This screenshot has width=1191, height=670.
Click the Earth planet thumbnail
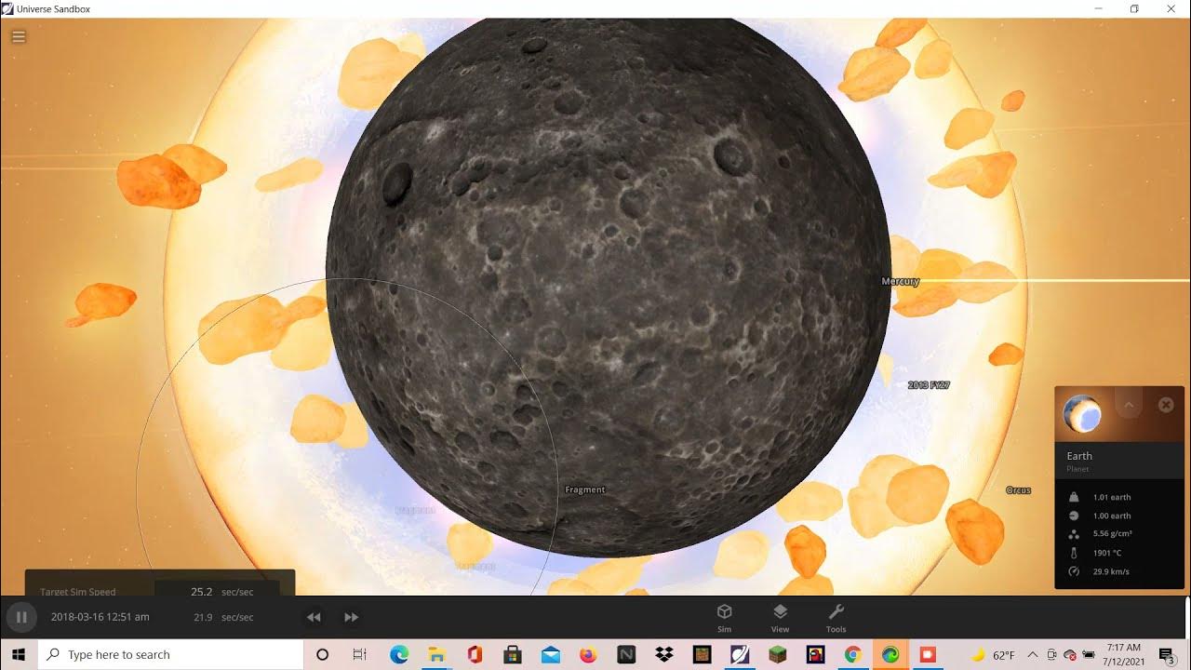pos(1082,413)
